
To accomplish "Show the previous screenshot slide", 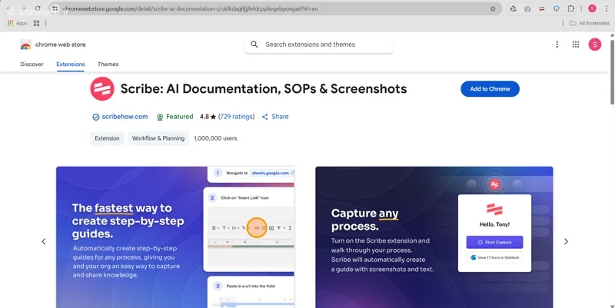I will (44, 242).
